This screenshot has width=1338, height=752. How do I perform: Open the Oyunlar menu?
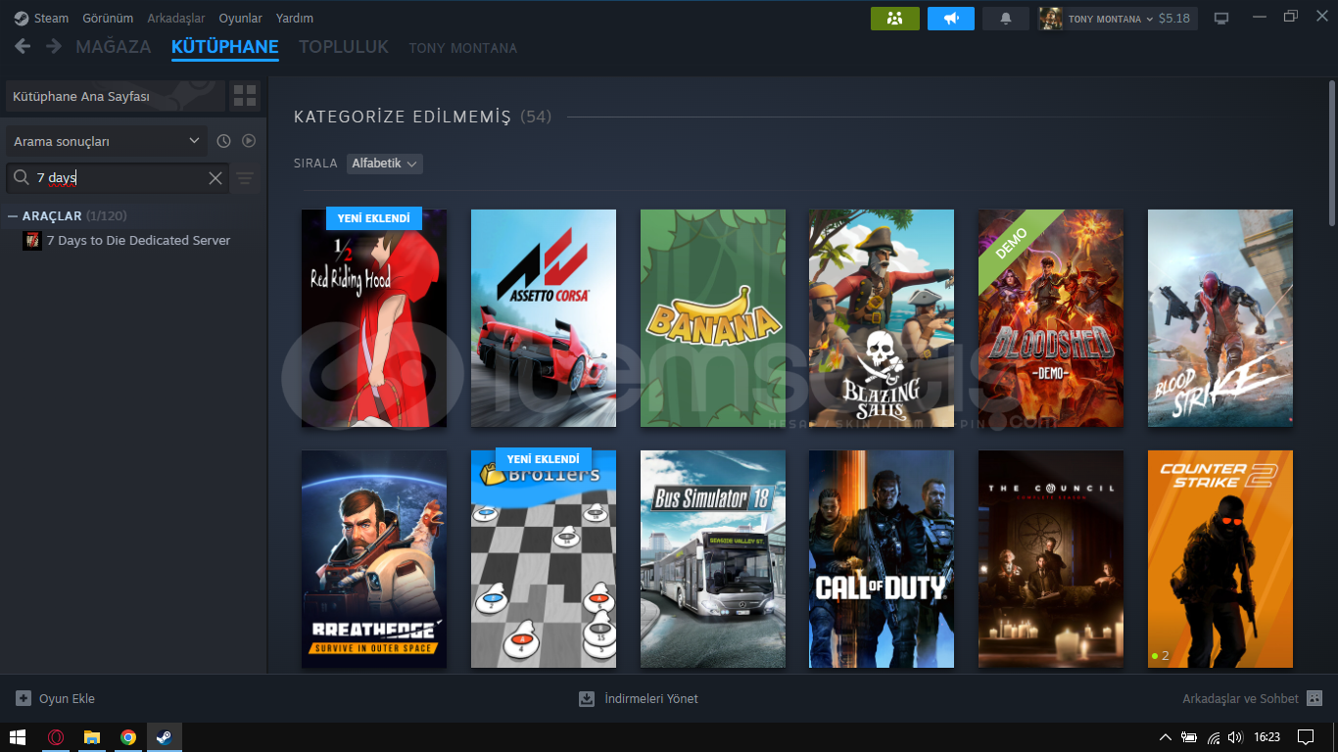[x=241, y=18]
